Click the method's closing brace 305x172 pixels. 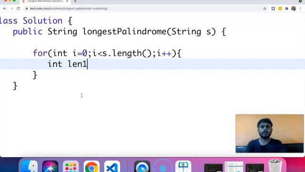tap(15, 86)
